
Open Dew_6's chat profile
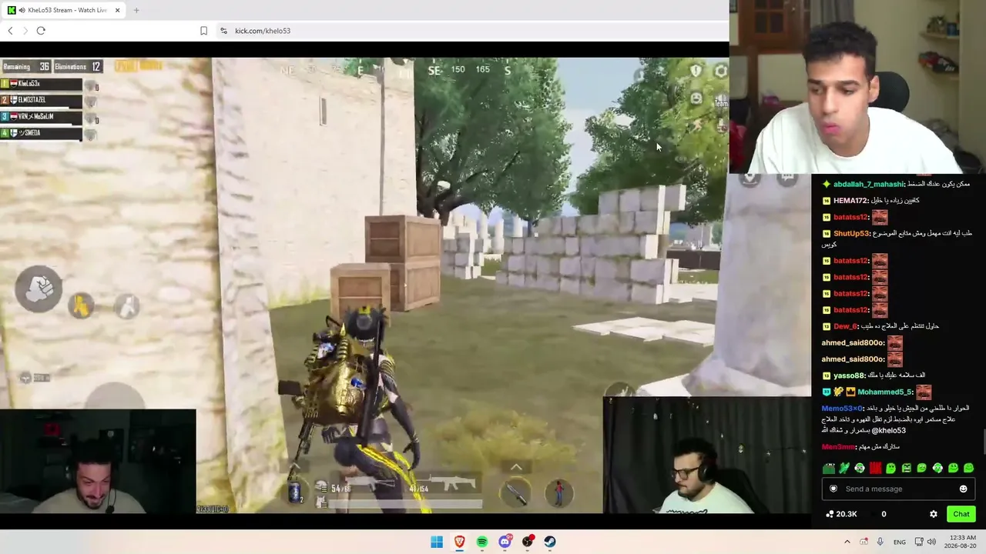[845, 326]
